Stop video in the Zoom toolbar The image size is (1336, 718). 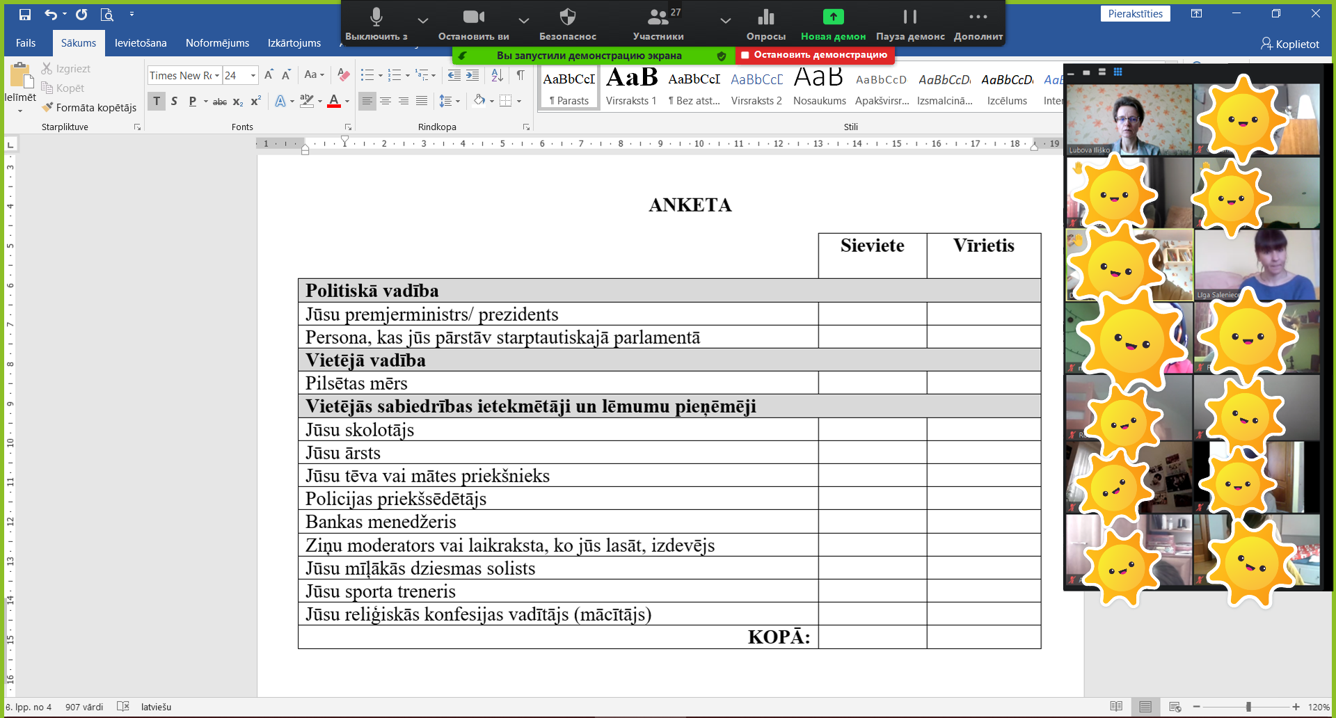[474, 23]
